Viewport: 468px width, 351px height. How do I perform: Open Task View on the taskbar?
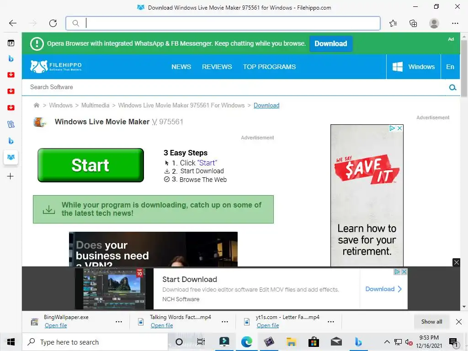click(201, 342)
